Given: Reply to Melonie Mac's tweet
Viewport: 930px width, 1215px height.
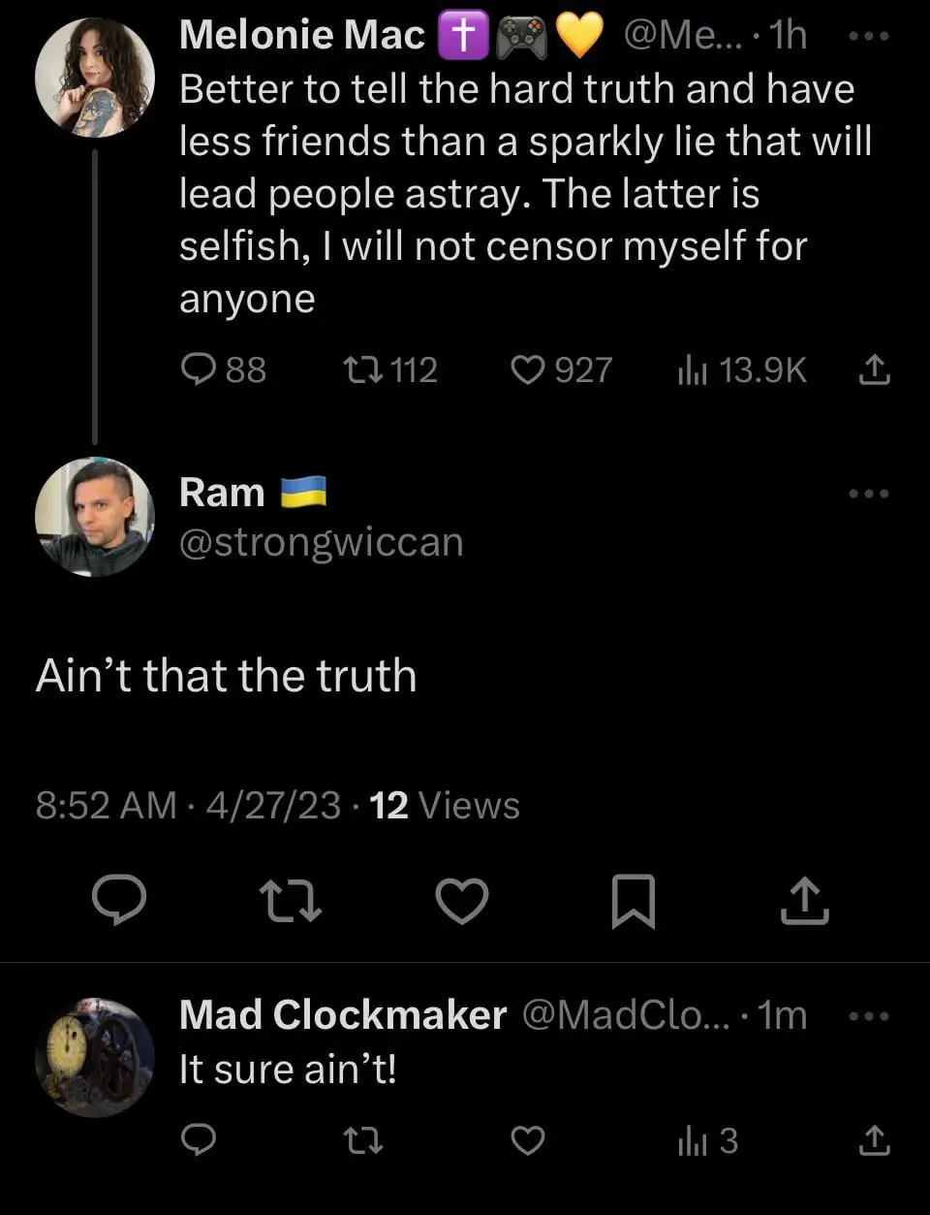Looking at the screenshot, I should click(x=199, y=369).
